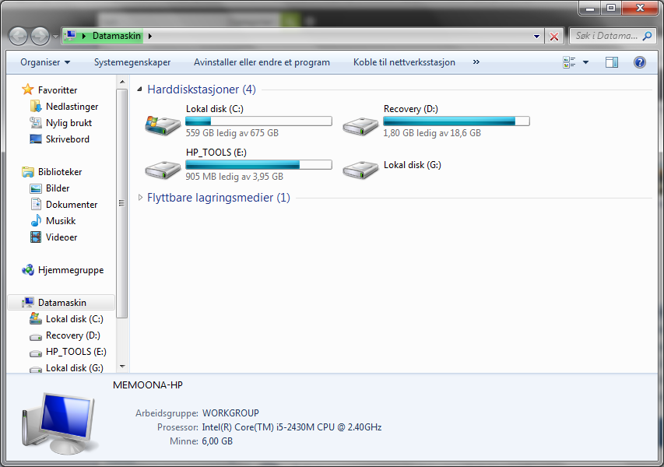Go forward with the Forward arrow button
The width and height of the screenshot is (664, 467).
[x=40, y=37]
